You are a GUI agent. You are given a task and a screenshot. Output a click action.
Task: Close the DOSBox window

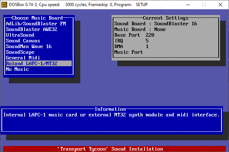click(x=220, y=5)
